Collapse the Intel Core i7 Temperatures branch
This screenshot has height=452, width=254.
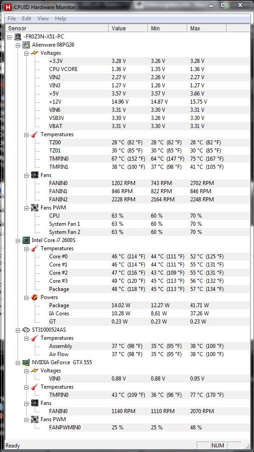click(x=26, y=248)
